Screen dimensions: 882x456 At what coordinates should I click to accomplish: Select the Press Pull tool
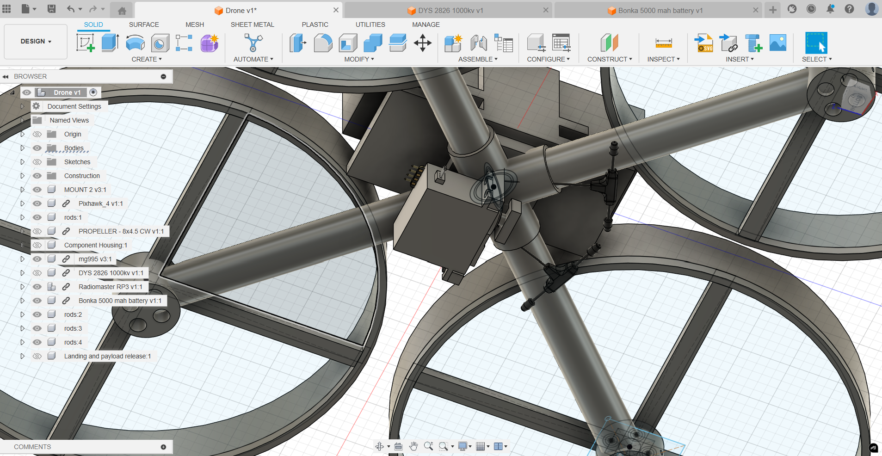pyautogui.click(x=298, y=43)
